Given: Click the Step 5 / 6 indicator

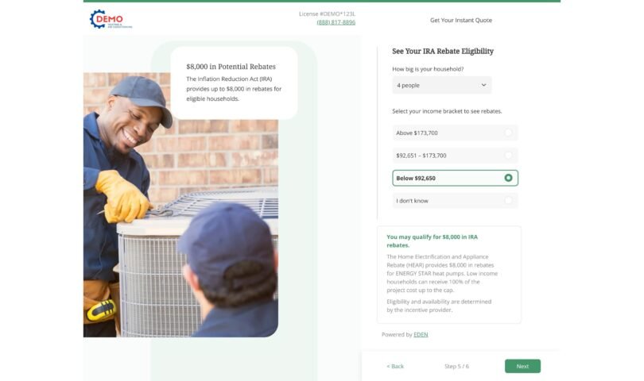Looking at the screenshot, I should (x=456, y=366).
